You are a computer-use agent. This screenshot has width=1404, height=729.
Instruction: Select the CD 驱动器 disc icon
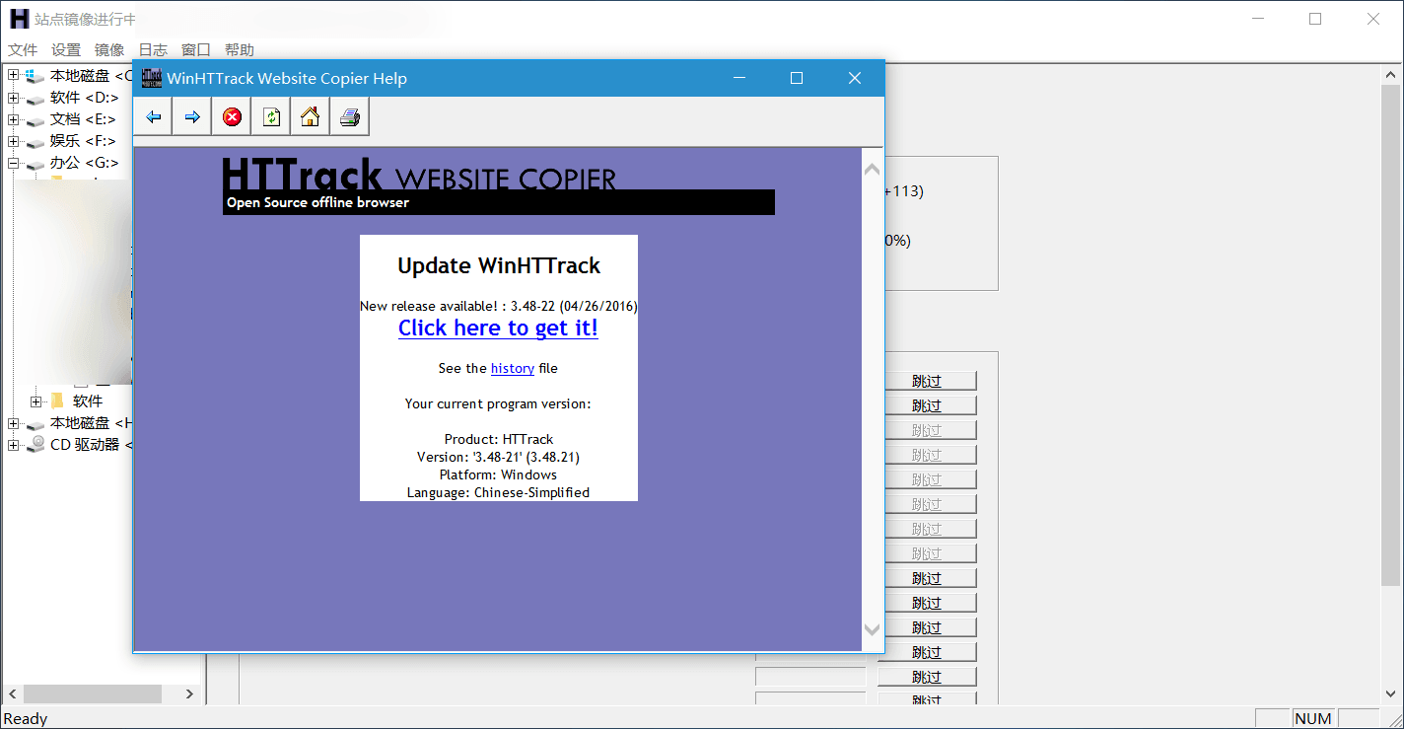(36, 444)
